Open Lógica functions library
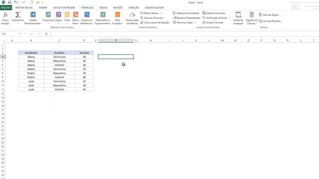The image size is (319, 179). tap(59, 18)
